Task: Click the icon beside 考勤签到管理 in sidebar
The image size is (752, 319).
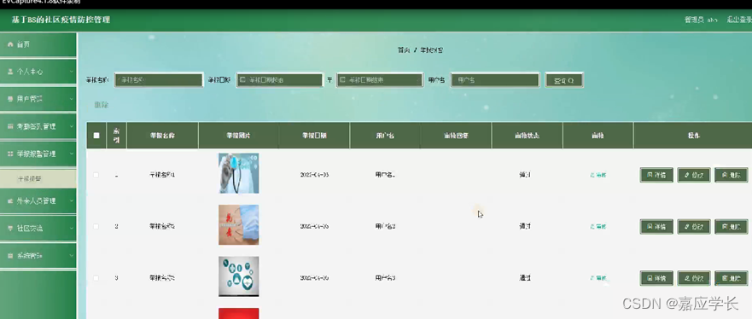Action: pyautogui.click(x=10, y=126)
